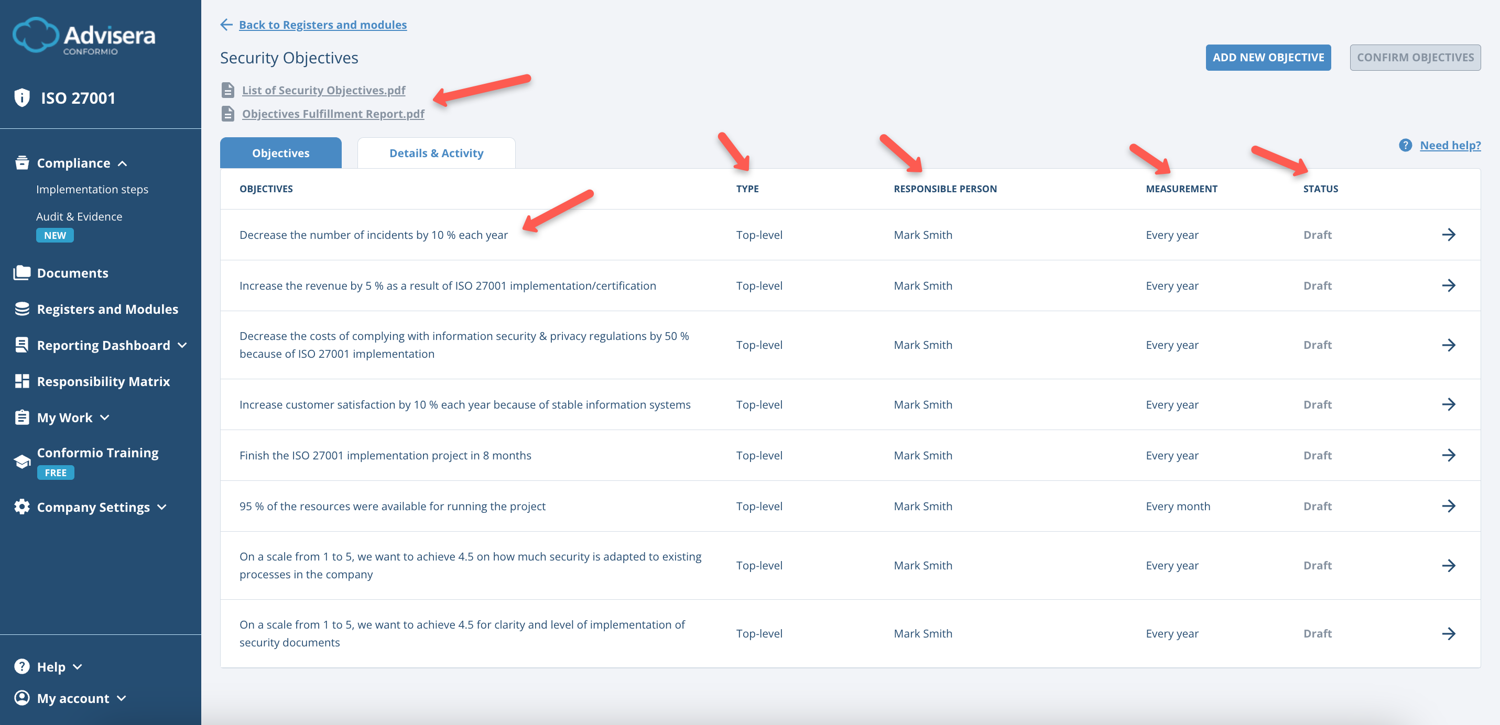Open the Responsibility Matrix grid icon
Image resolution: width=1500 pixels, height=725 pixels.
click(x=21, y=381)
